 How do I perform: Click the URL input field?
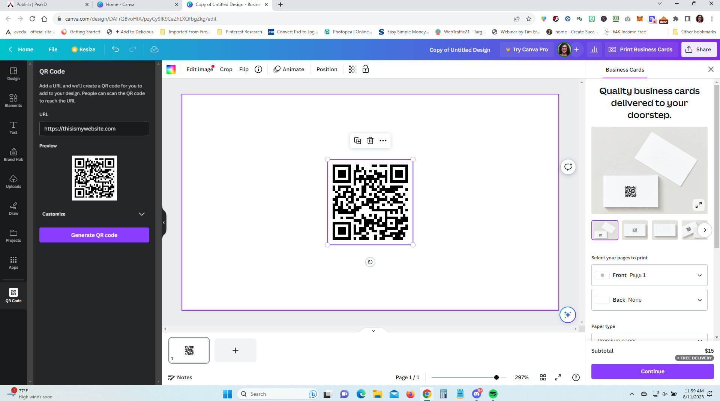click(x=94, y=129)
